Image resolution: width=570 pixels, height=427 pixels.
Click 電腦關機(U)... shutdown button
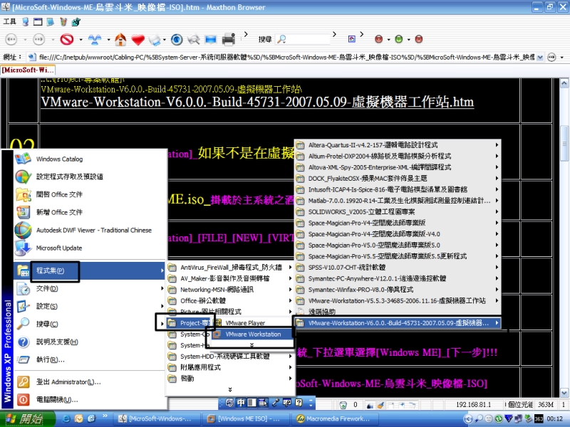coord(90,400)
